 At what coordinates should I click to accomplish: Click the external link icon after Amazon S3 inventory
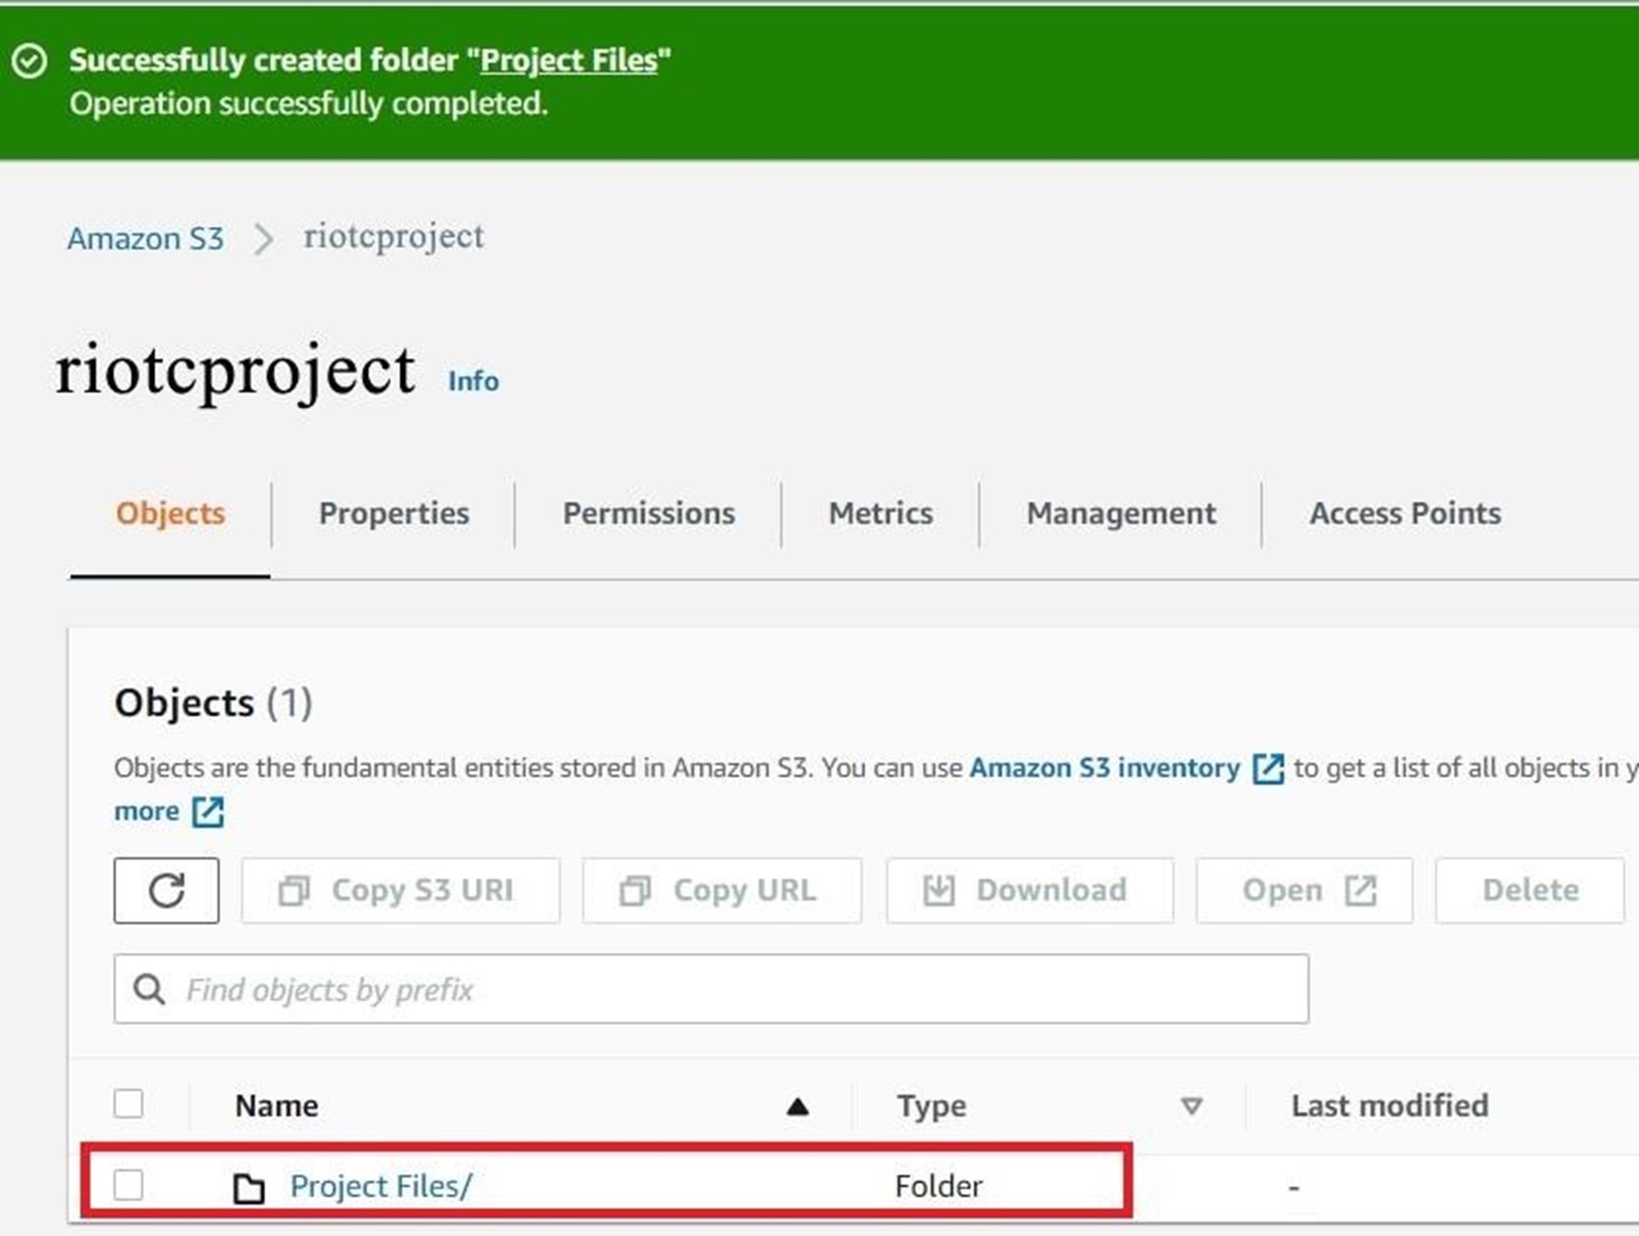pyautogui.click(x=1268, y=768)
